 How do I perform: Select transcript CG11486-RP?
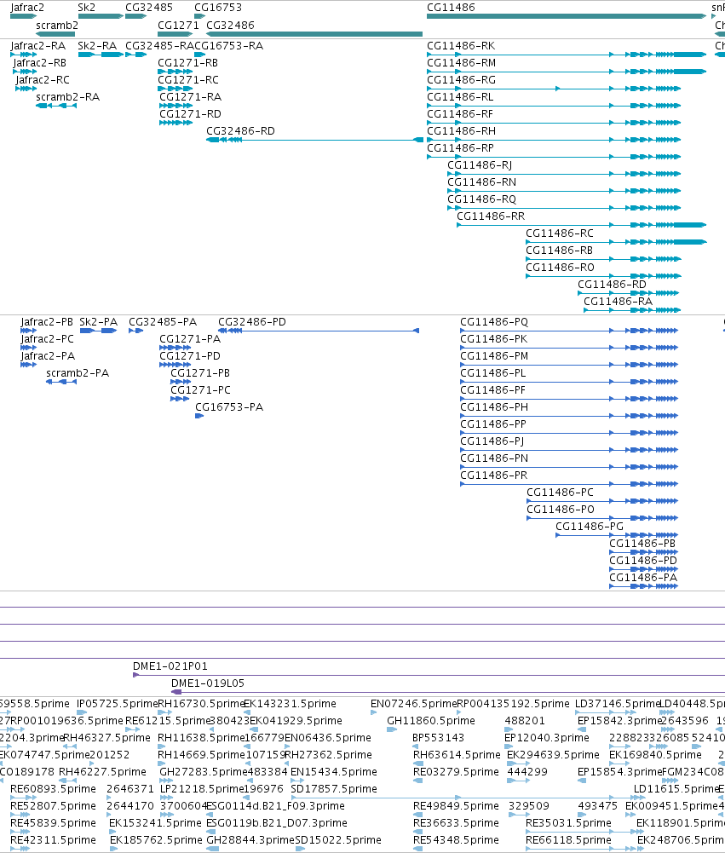[461, 148]
